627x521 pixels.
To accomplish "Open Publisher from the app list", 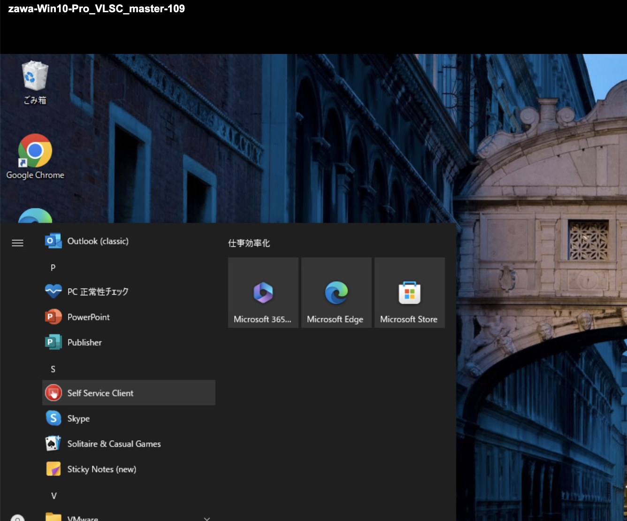I will [84, 343].
